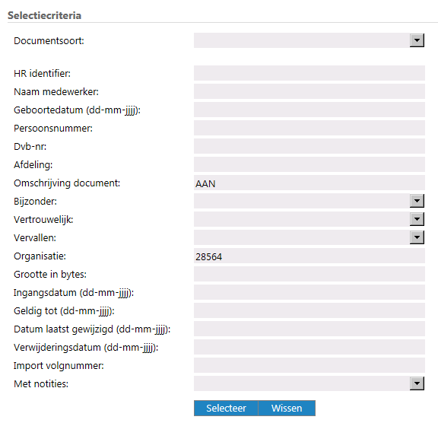Screen dimensions: 438x423
Task: Click the Met notities label
Action: click(41, 384)
